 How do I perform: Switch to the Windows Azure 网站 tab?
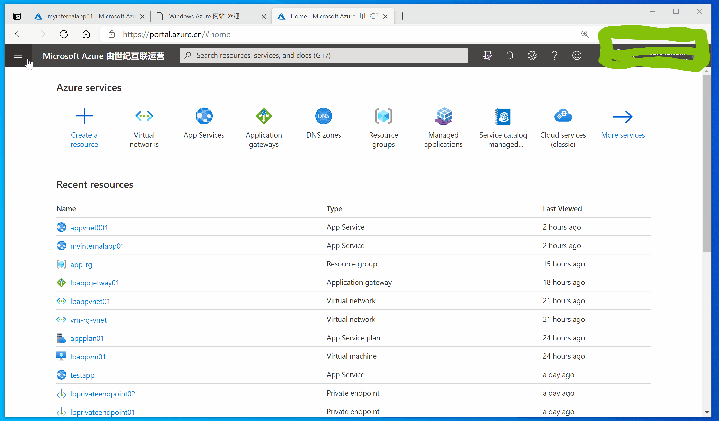click(x=204, y=16)
